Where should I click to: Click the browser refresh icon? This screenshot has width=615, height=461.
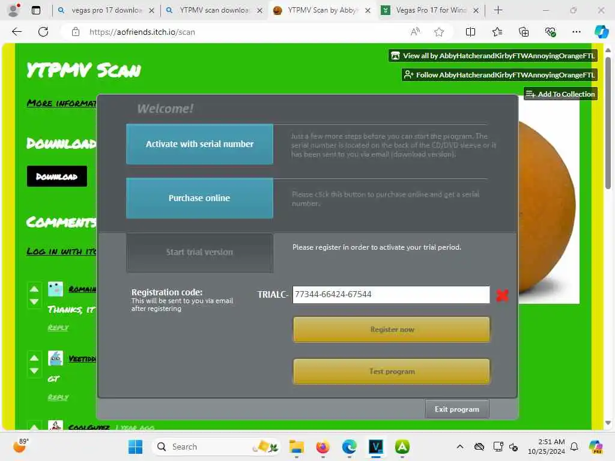coord(43,32)
